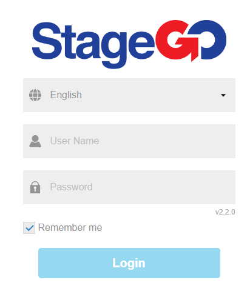Click the red G arrow in logo

[178, 41]
